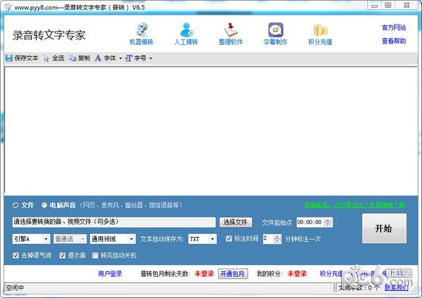Click the 全选 select-all cursor icon
Viewport: 422px width, 298px height.
[46, 58]
